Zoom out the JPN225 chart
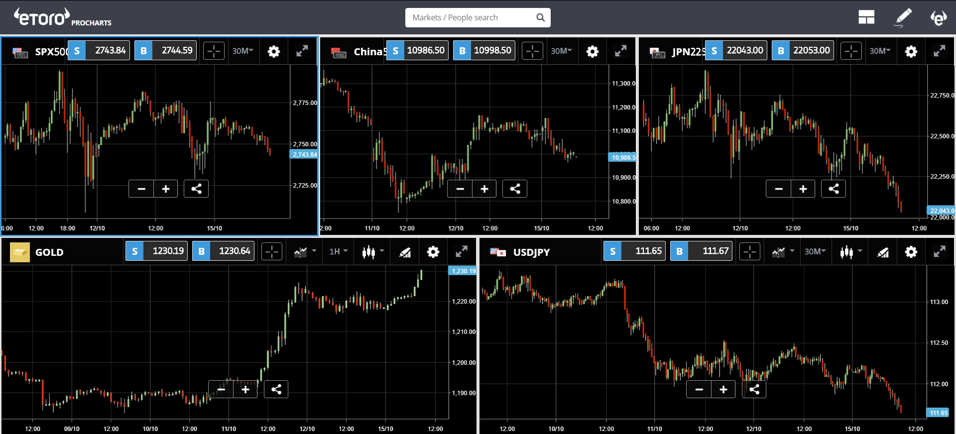 779,189
